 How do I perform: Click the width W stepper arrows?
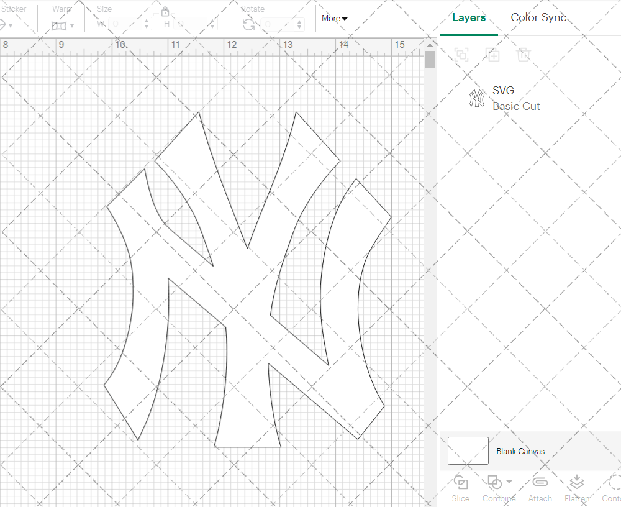point(147,24)
